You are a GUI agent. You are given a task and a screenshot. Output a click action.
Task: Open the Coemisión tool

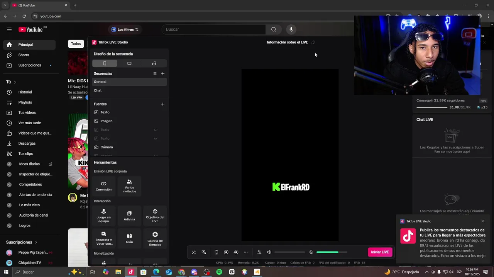coord(103,186)
